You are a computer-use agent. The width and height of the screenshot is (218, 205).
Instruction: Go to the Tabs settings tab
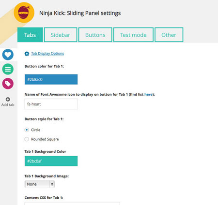pyautogui.click(x=30, y=35)
